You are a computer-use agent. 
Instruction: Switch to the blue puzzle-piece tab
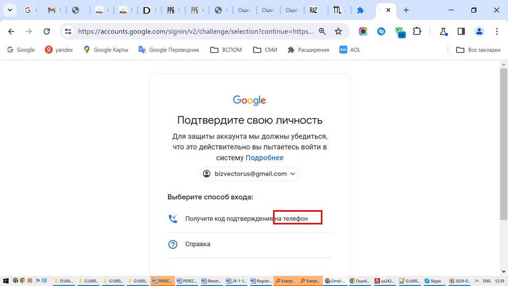360,10
